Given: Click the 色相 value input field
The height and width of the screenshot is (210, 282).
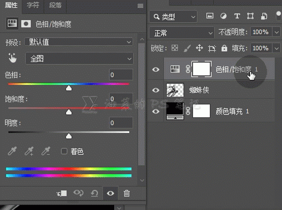Looking at the screenshot, I should point(121,75).
